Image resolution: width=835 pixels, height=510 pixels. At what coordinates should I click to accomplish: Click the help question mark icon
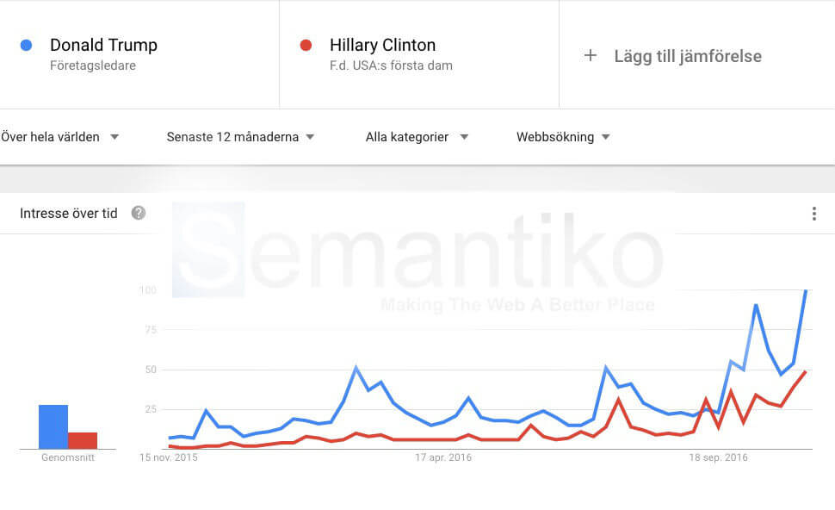(x=138, y=213)
